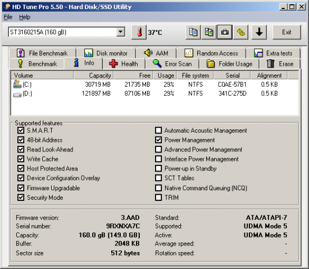The image size is (309, 269).
Task: Toggle the Device Configuration Overlay checkbox
Action: pyautogui.click(x=21, y=178)
